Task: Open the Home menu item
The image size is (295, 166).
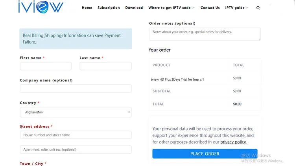Action: point(87,8)
